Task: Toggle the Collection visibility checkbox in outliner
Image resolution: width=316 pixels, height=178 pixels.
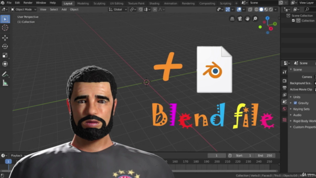Action: [x=293, y=21]
